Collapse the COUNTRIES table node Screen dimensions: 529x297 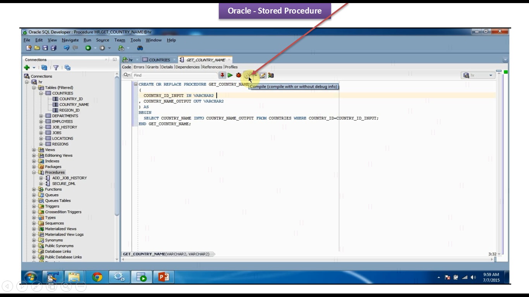[x=41, y=93]
